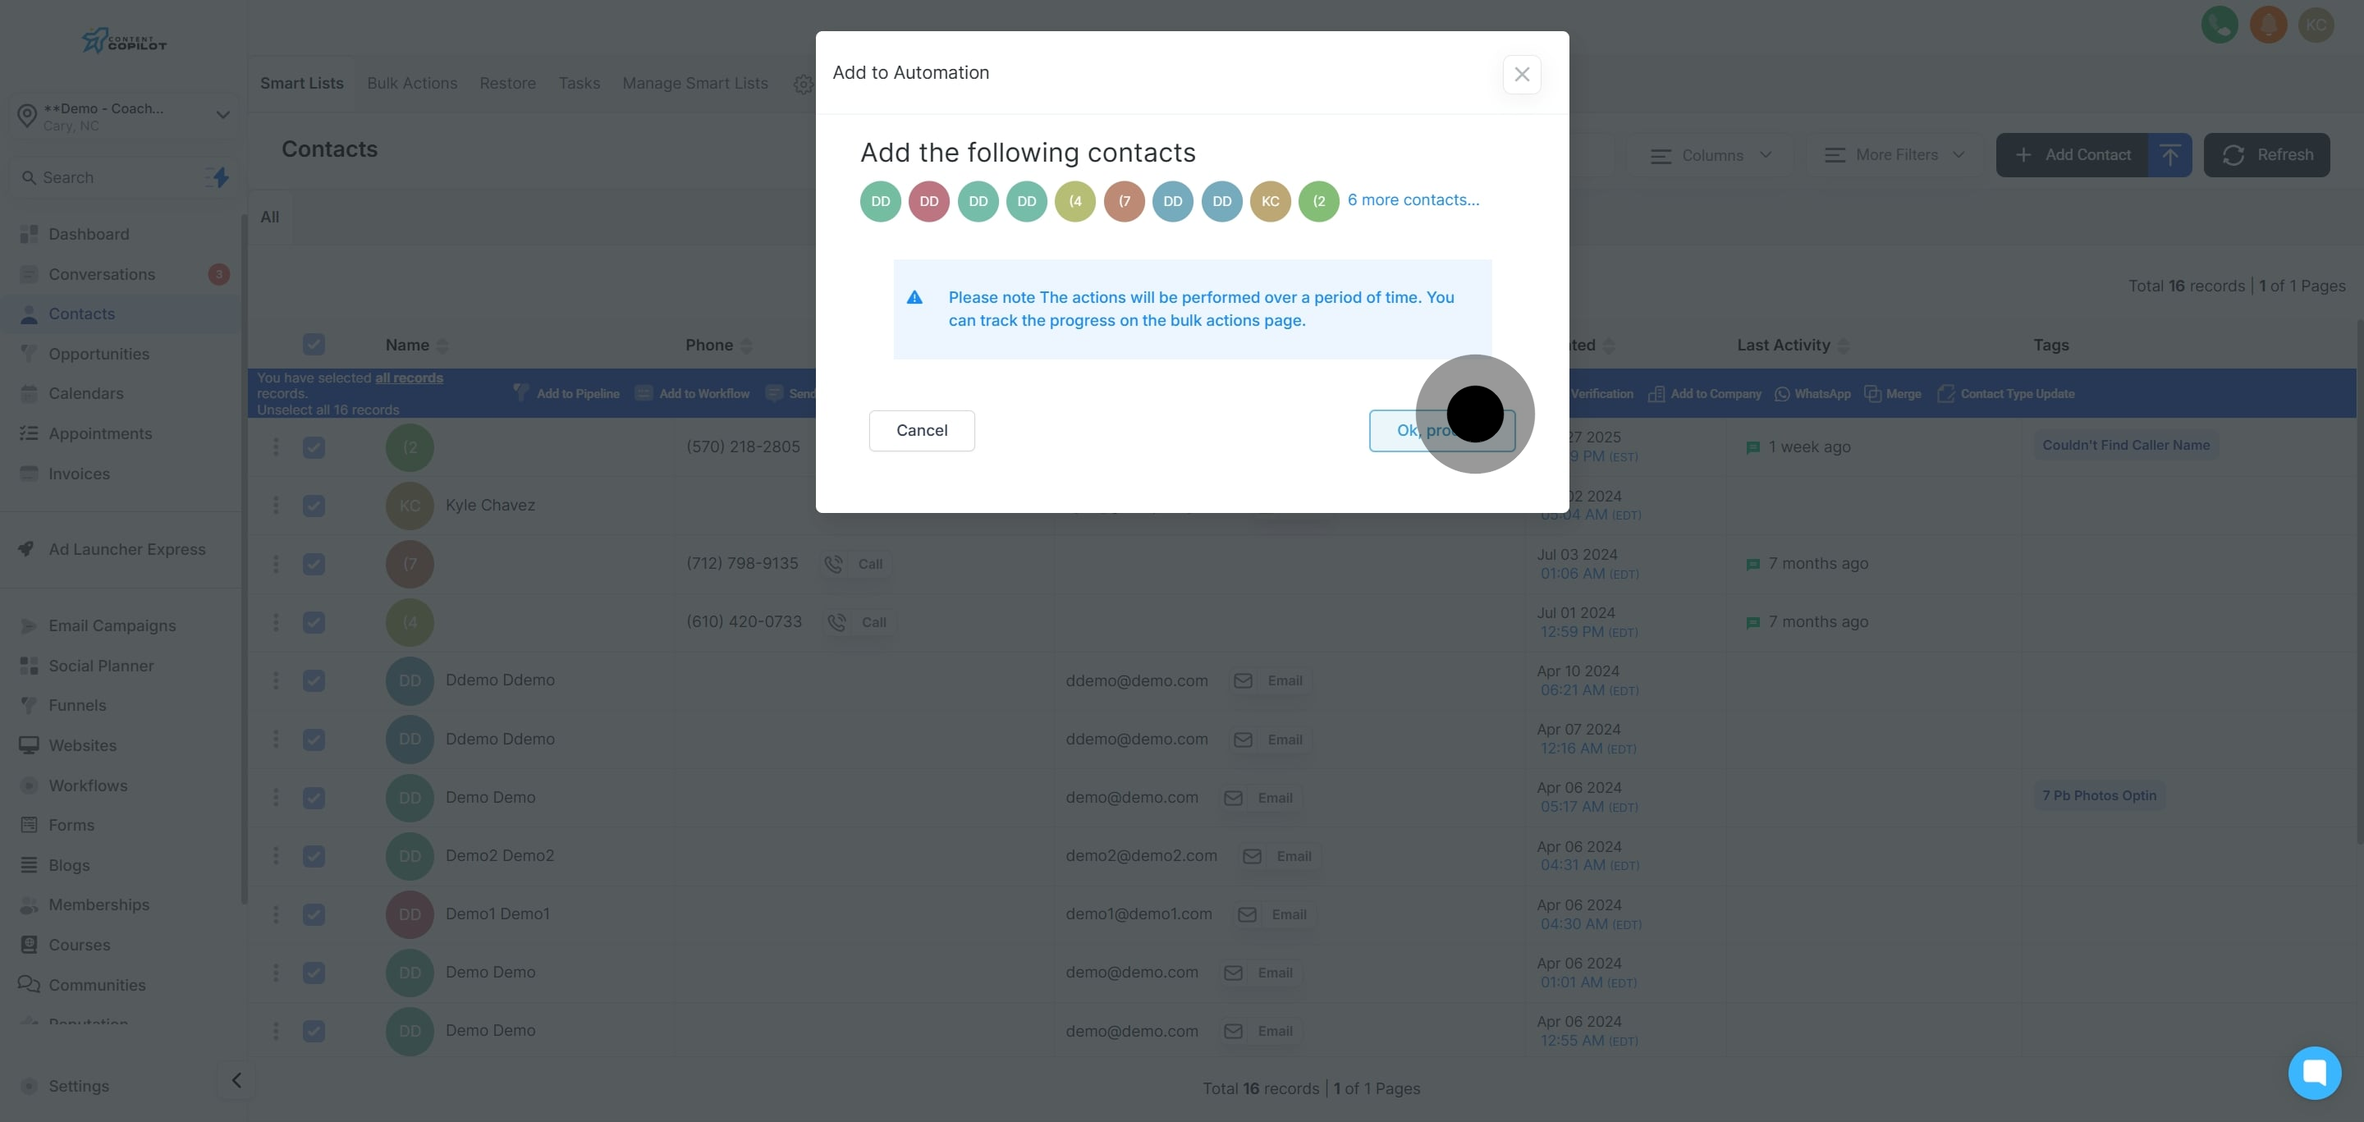Click the upload contacts arrow icon
The image size is (2364, 1122).
2169,155
